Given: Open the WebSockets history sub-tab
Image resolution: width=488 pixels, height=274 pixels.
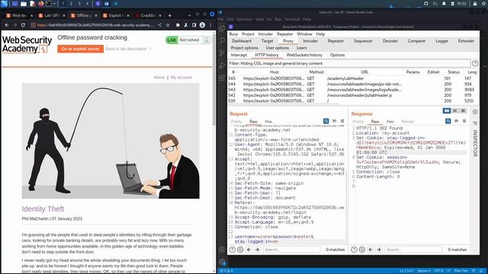Looking at the screenshot, I should (x=304, y=55).
